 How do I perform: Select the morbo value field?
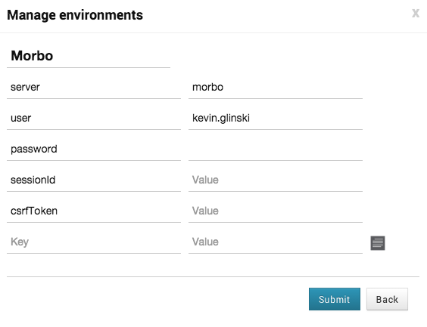(276, 88)
